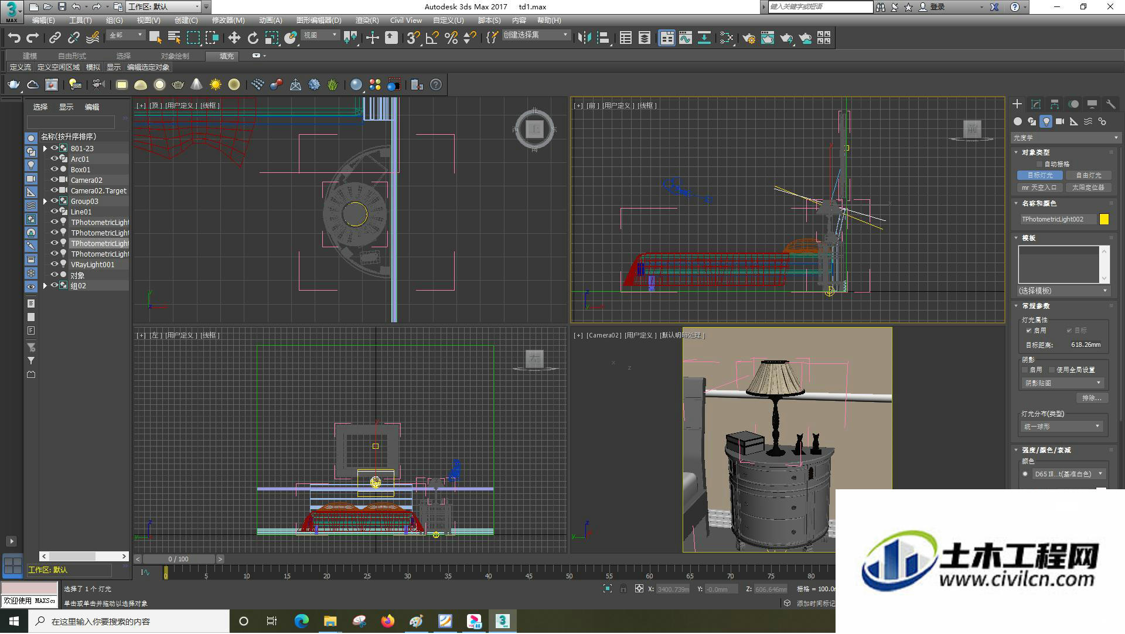Toggle visibility of Line01 object
1125x634 pixels.
pos(54,212)
